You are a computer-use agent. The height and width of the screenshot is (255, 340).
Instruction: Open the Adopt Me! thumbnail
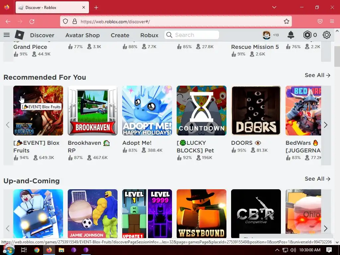147,111
